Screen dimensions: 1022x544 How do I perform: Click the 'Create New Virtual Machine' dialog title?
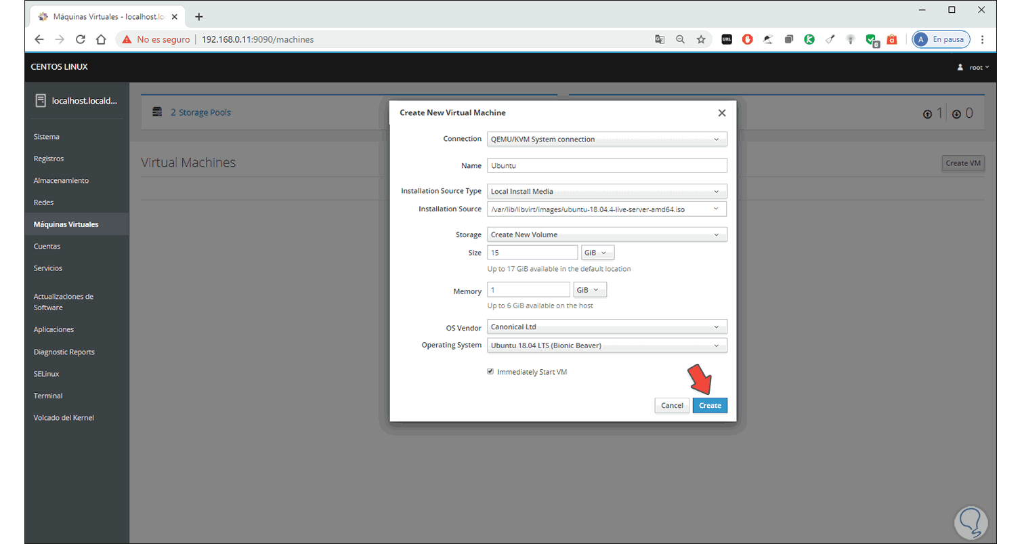tap(452, 112)
